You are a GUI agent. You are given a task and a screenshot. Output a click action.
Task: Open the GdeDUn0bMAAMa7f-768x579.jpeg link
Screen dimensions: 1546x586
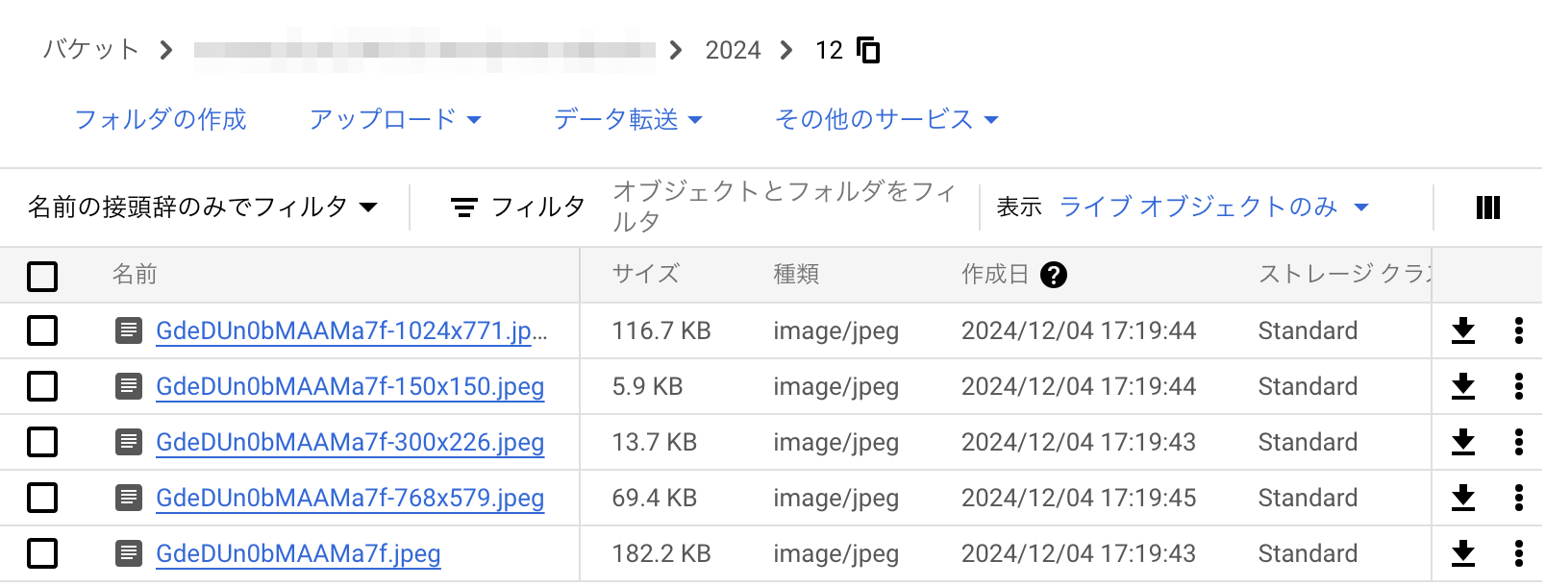[x=350, y=498]
